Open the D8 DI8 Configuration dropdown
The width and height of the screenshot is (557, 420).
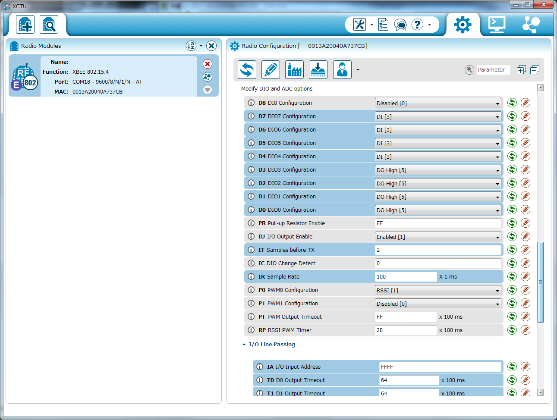[x=438, y=103]
